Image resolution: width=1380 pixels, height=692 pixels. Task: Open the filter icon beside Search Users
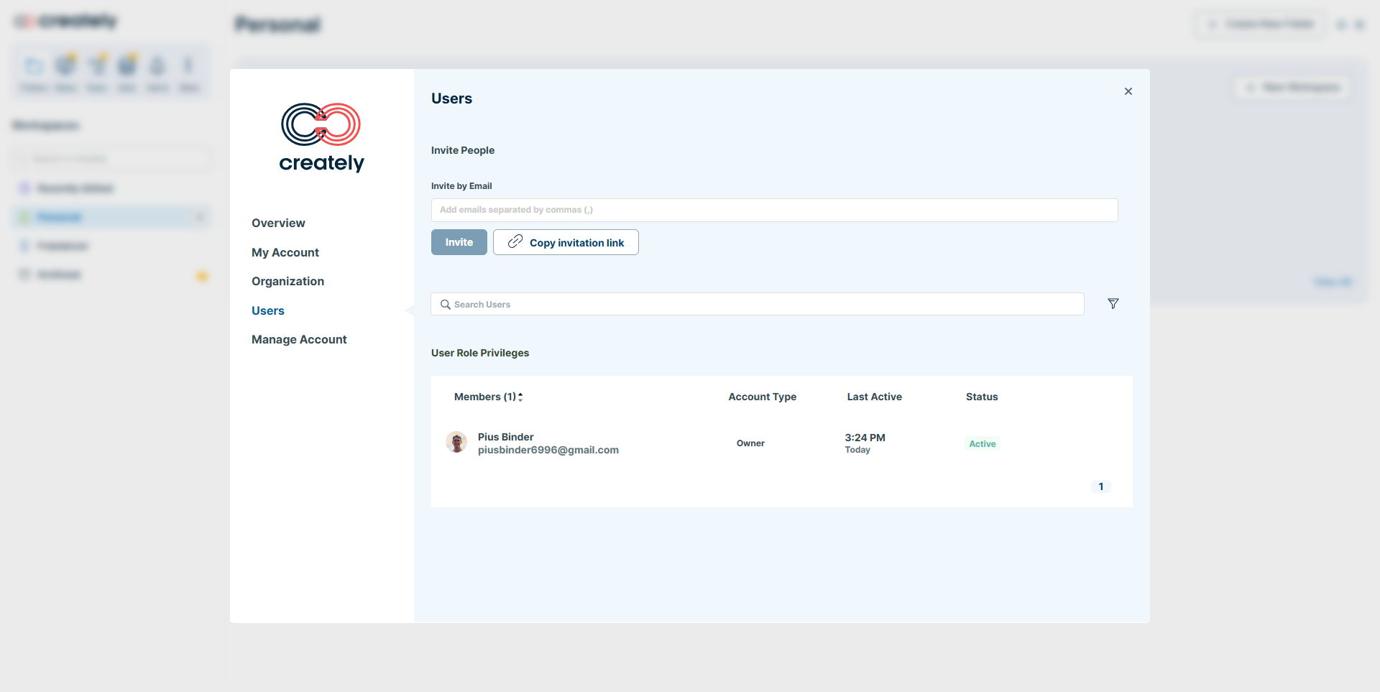pyautogui.click(x=1113, y=304)
